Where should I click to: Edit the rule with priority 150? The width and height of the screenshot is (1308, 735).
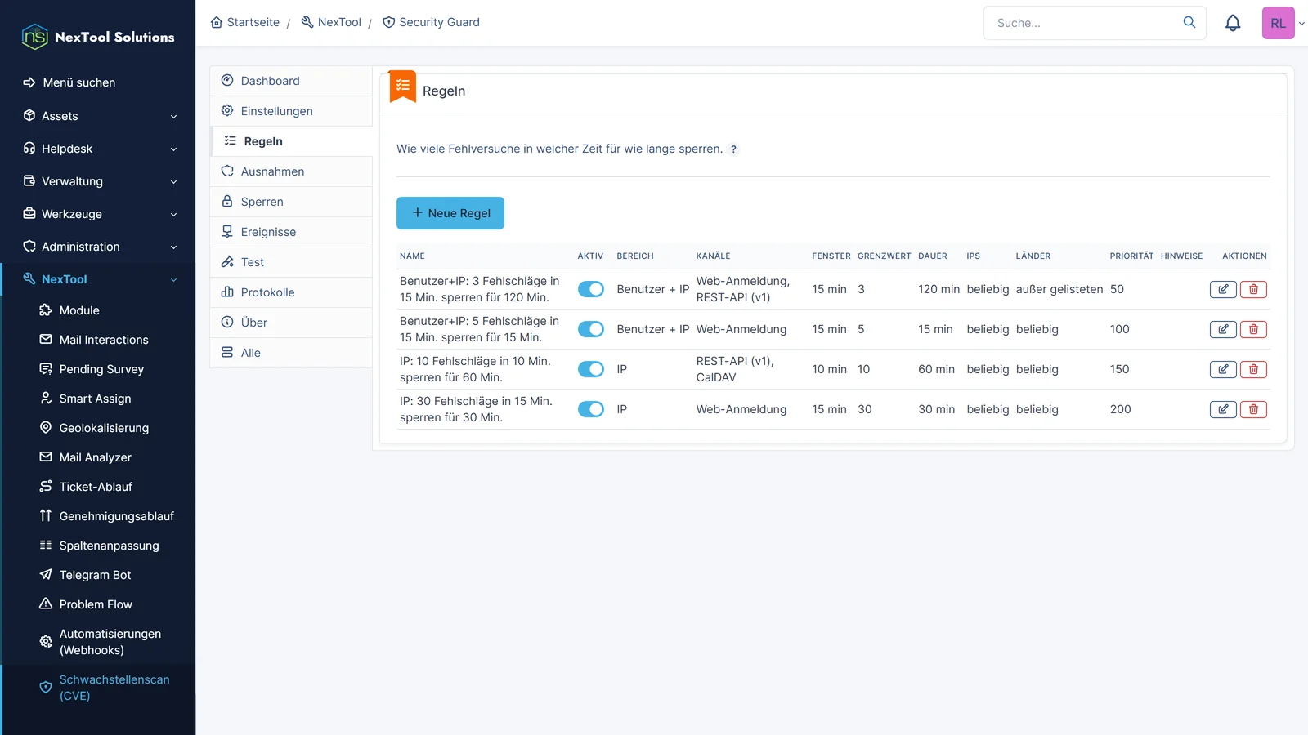(x=1223, y=369)
